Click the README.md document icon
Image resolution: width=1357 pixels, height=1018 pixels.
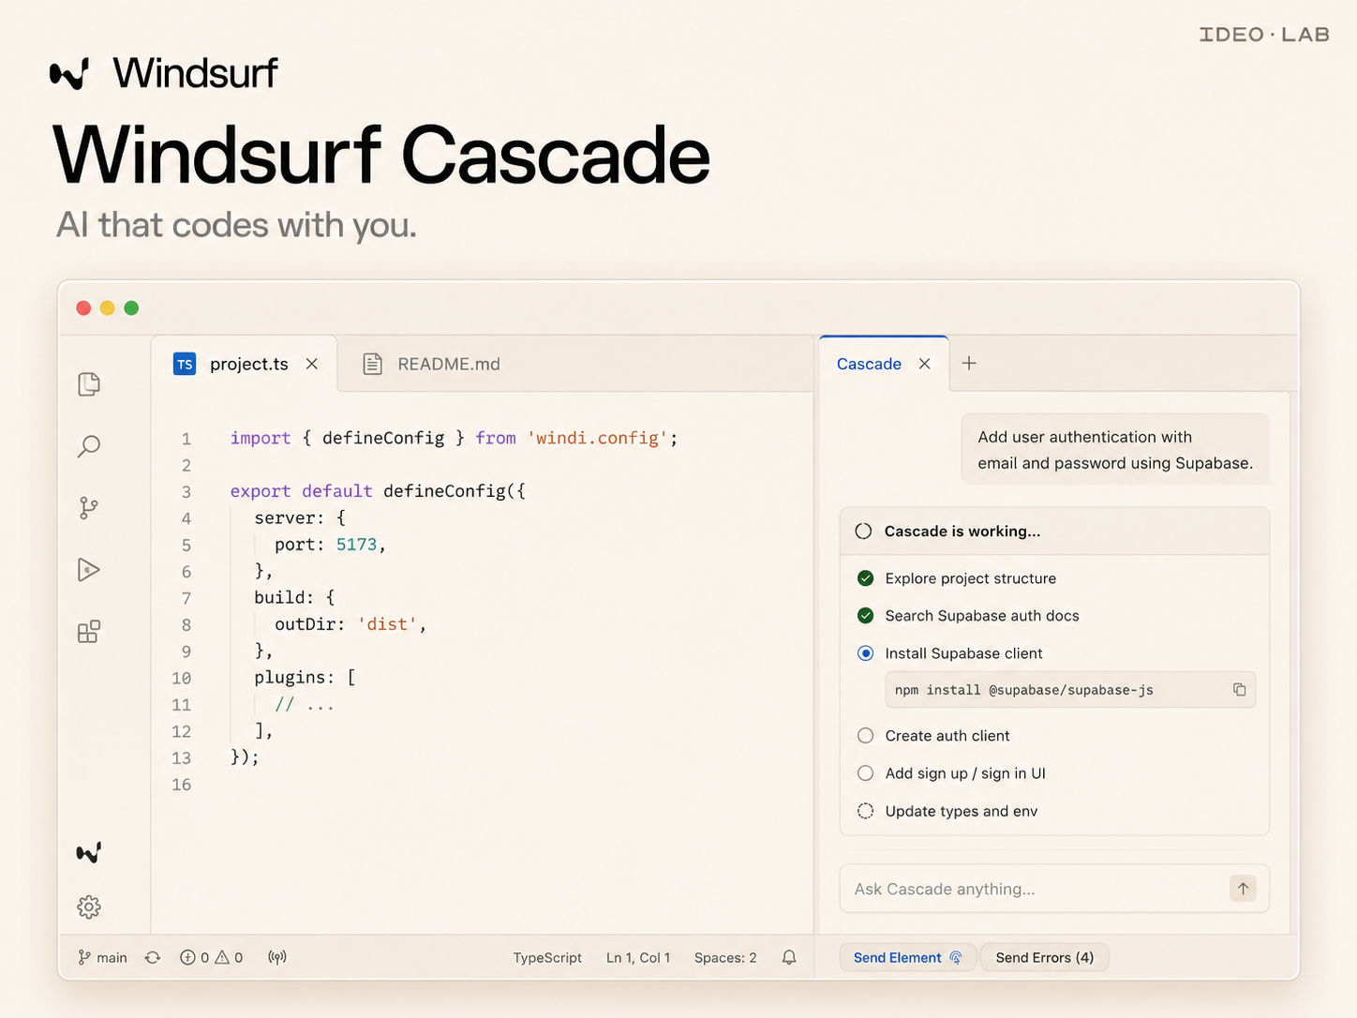pyautogui.click(x=372, y=364)
